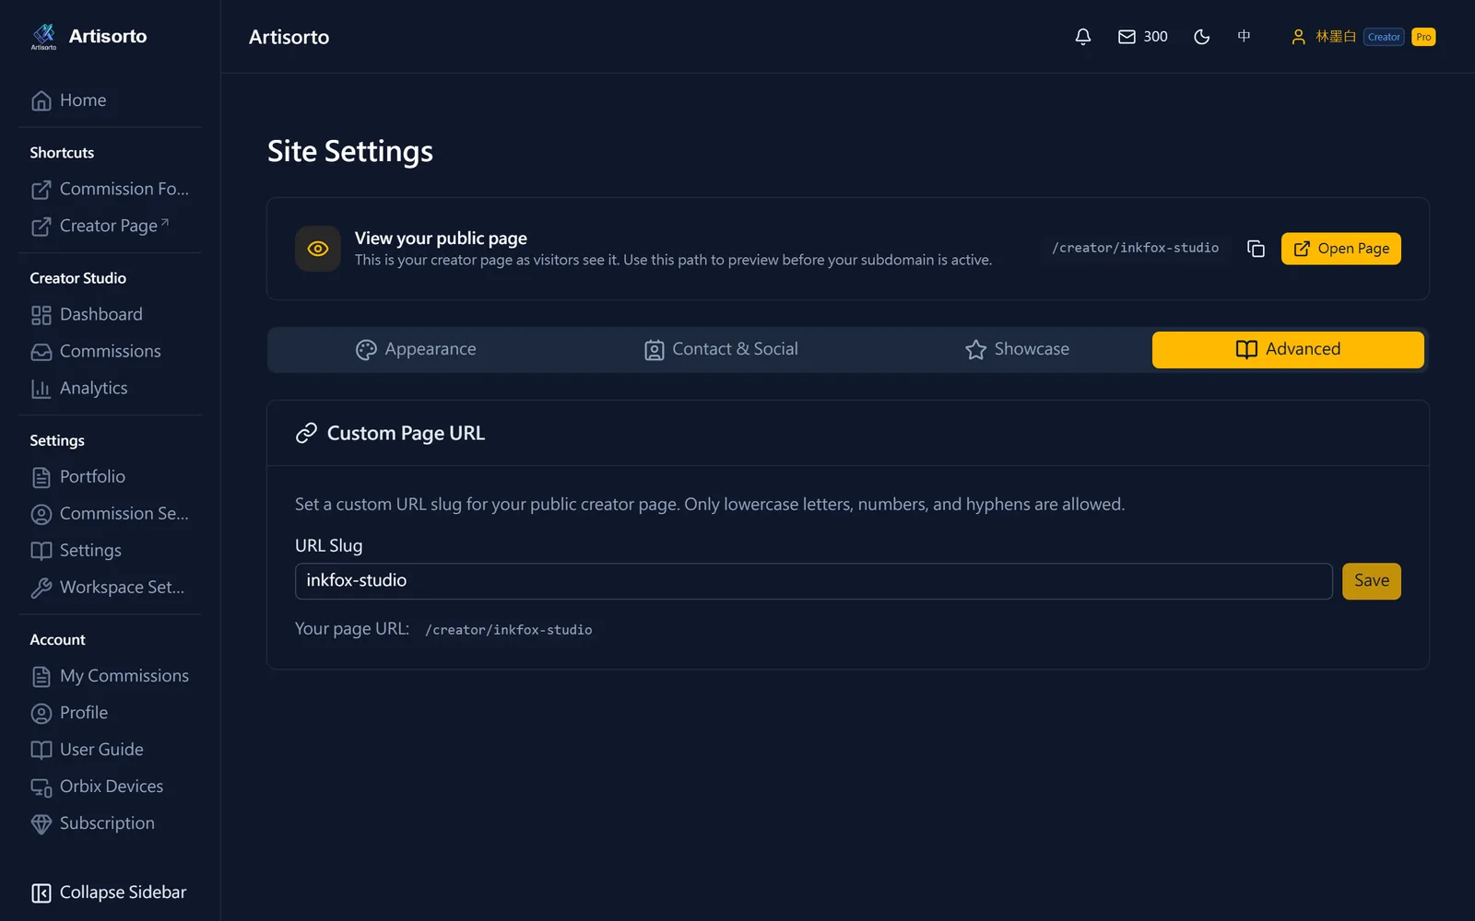Click the link icon beside Custom Page URL
Image resolution: width=1475 pixels, height=921 pixels.
(306, 433)
